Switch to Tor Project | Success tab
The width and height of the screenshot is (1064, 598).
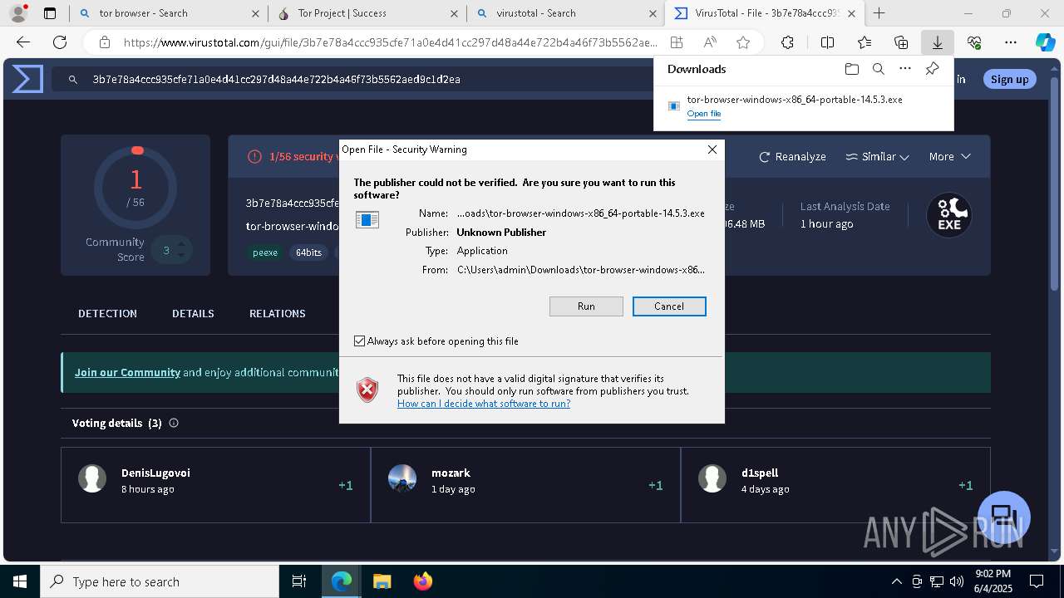coord(367,13)
